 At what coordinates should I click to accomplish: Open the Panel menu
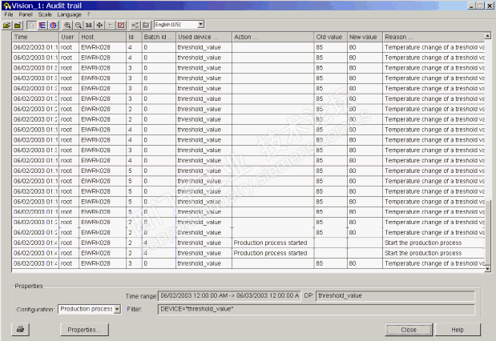coord(26,14)
